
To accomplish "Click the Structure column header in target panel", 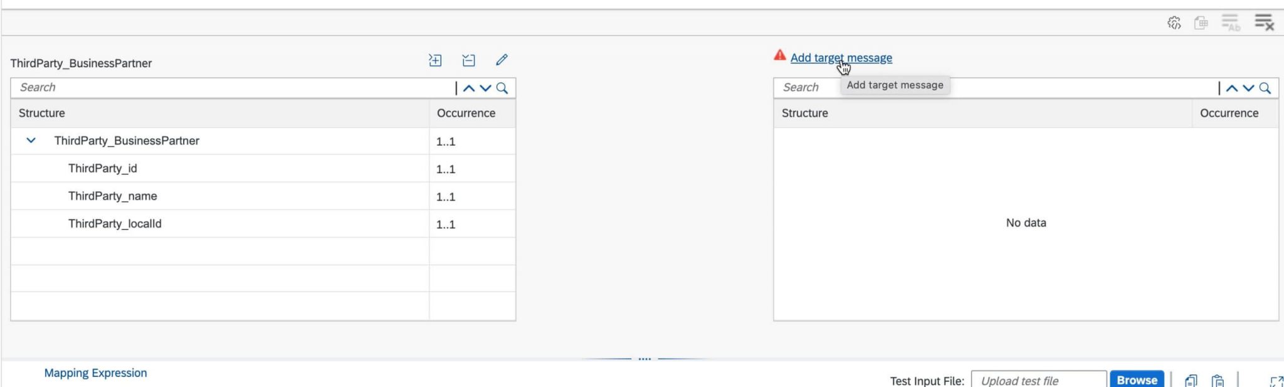I will click(x=804, y=113).
